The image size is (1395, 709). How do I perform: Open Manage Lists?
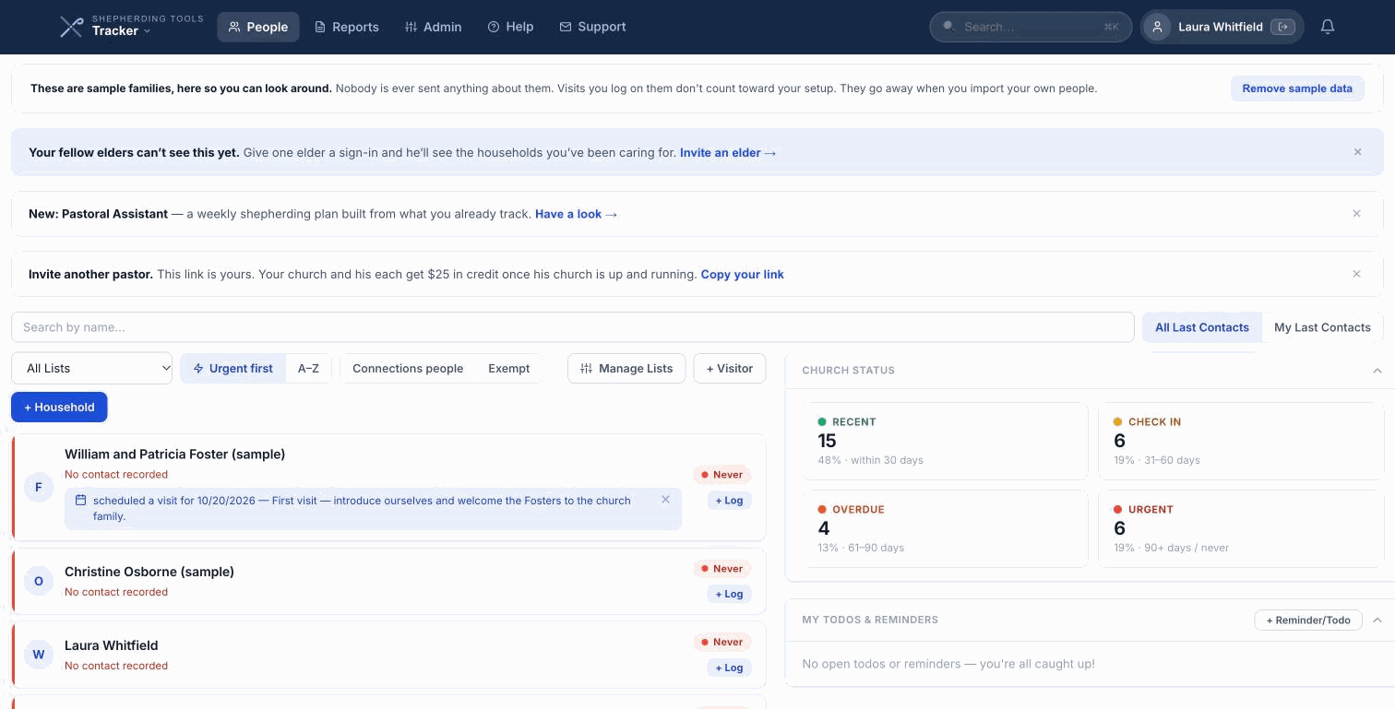(626, 368)
